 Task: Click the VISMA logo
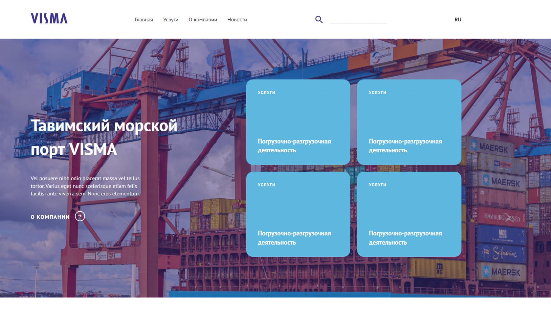49,19
